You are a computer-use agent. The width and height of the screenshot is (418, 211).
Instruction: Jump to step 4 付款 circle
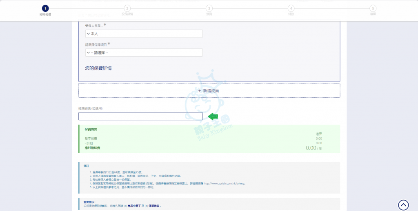coord(291,8)
